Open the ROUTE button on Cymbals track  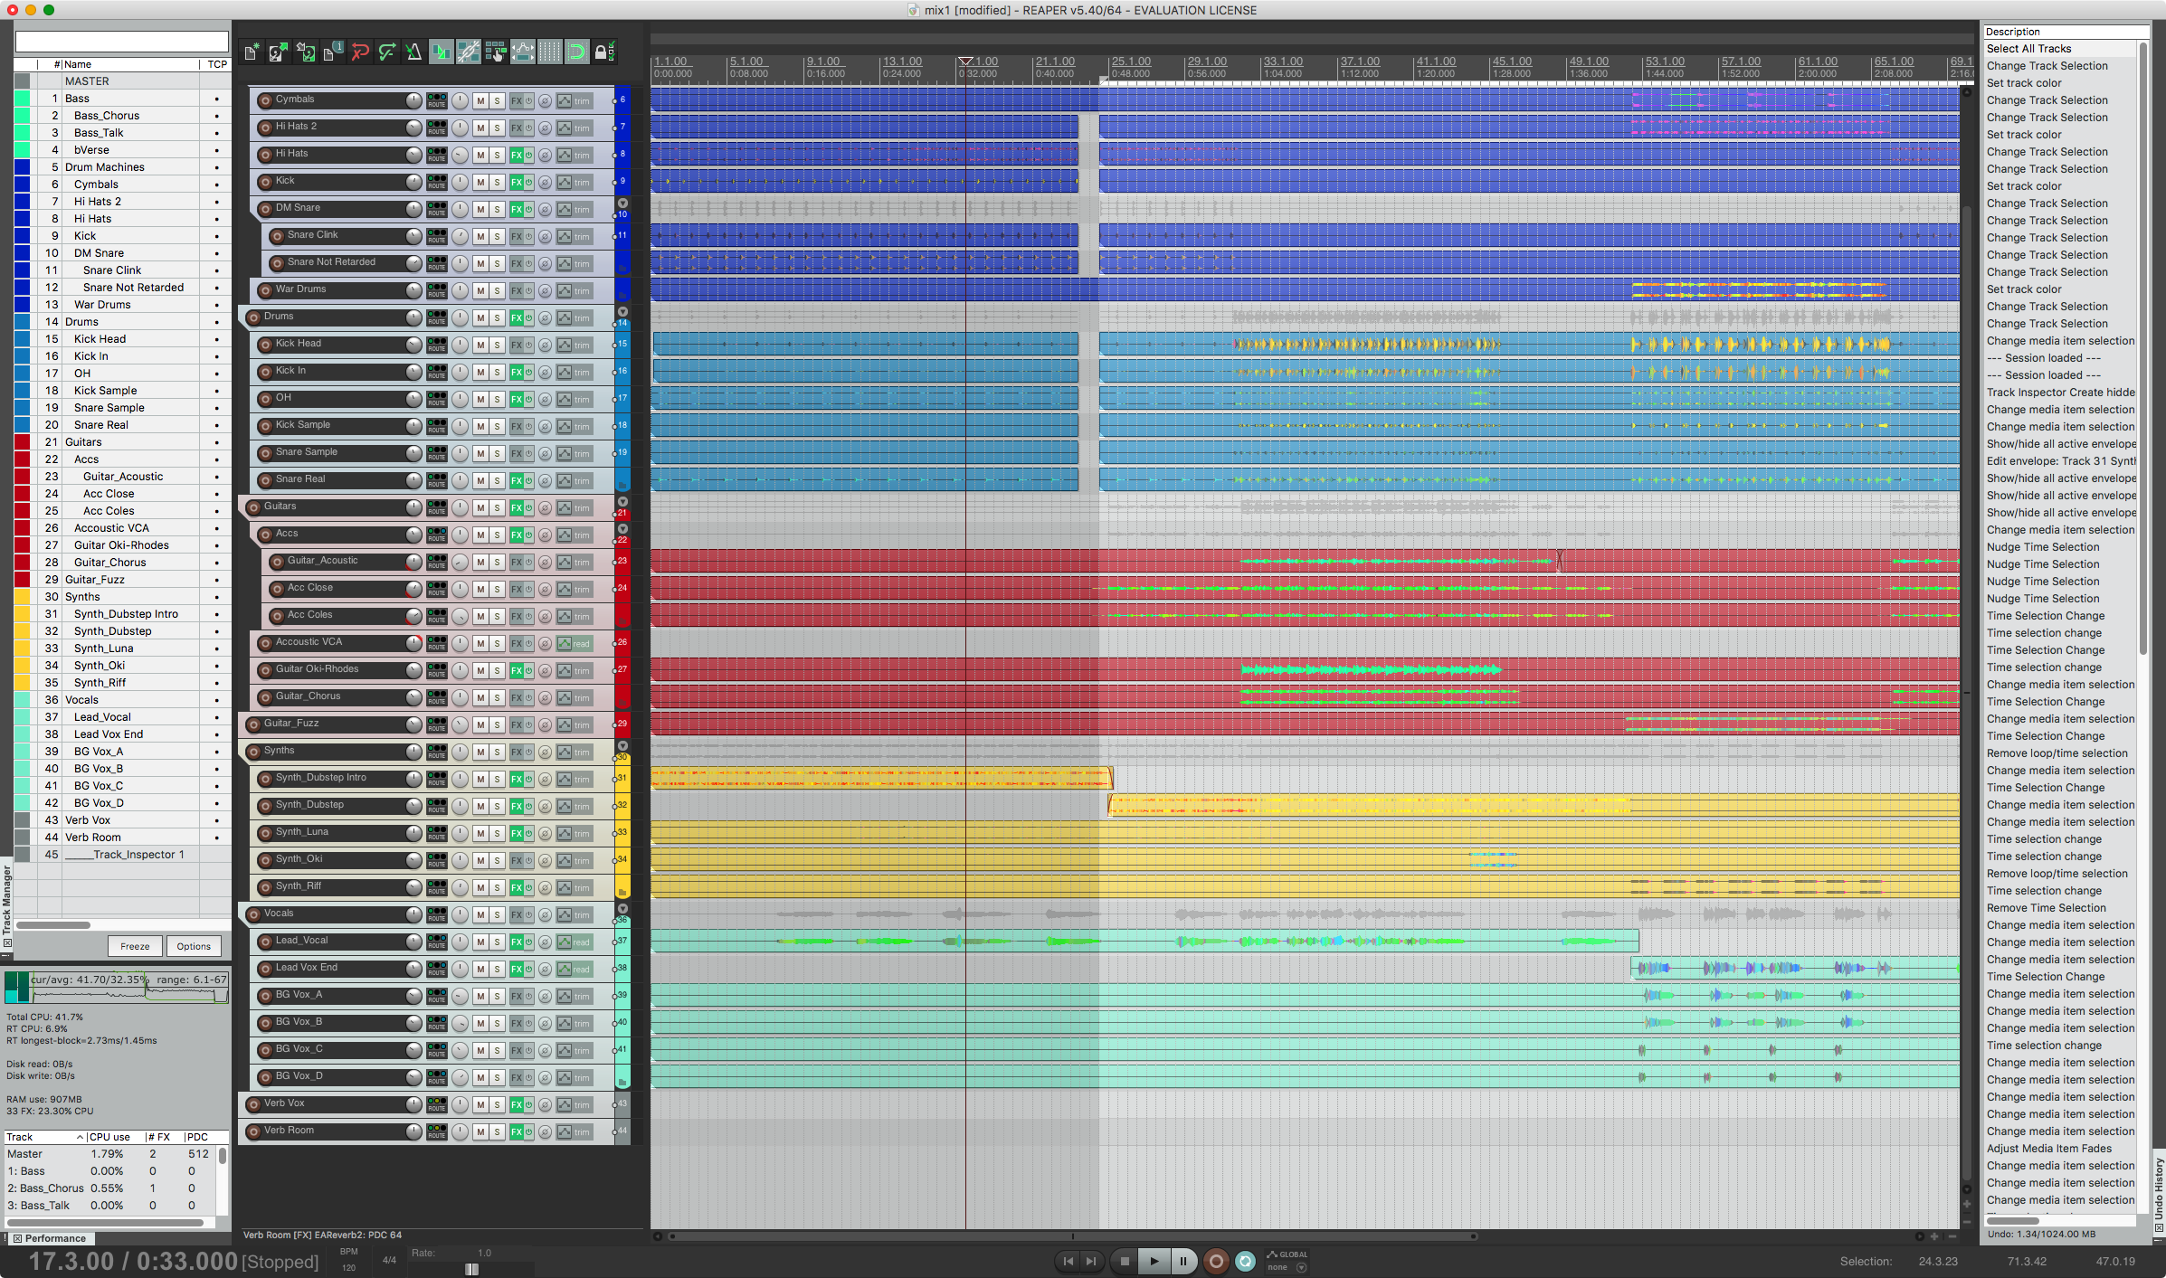[436, 100]
